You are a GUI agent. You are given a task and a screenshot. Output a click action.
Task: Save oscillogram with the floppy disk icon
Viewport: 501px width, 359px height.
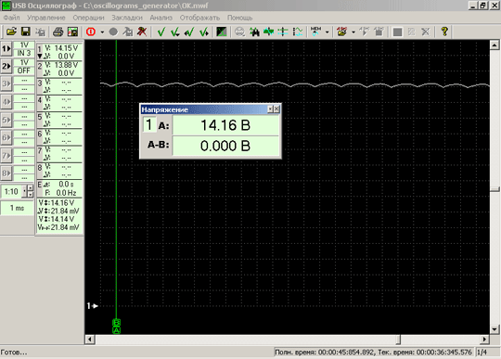tap(26, 32)
